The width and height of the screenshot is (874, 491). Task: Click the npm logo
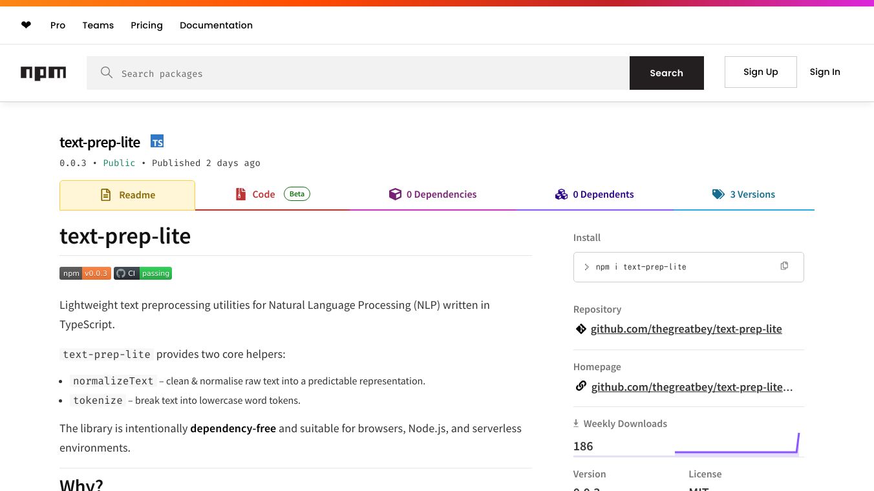coord(43,73)
